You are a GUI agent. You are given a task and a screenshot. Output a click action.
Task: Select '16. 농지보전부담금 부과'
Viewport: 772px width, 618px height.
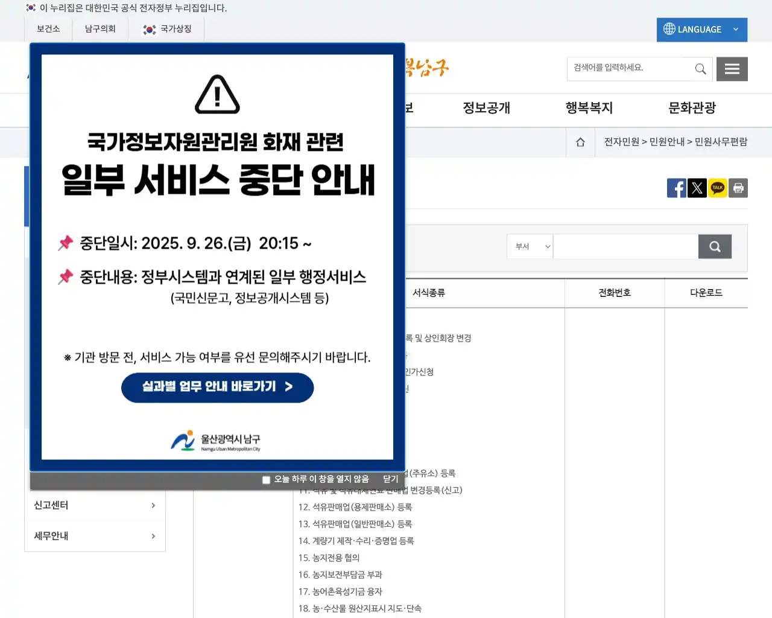[x=340, y=575]
